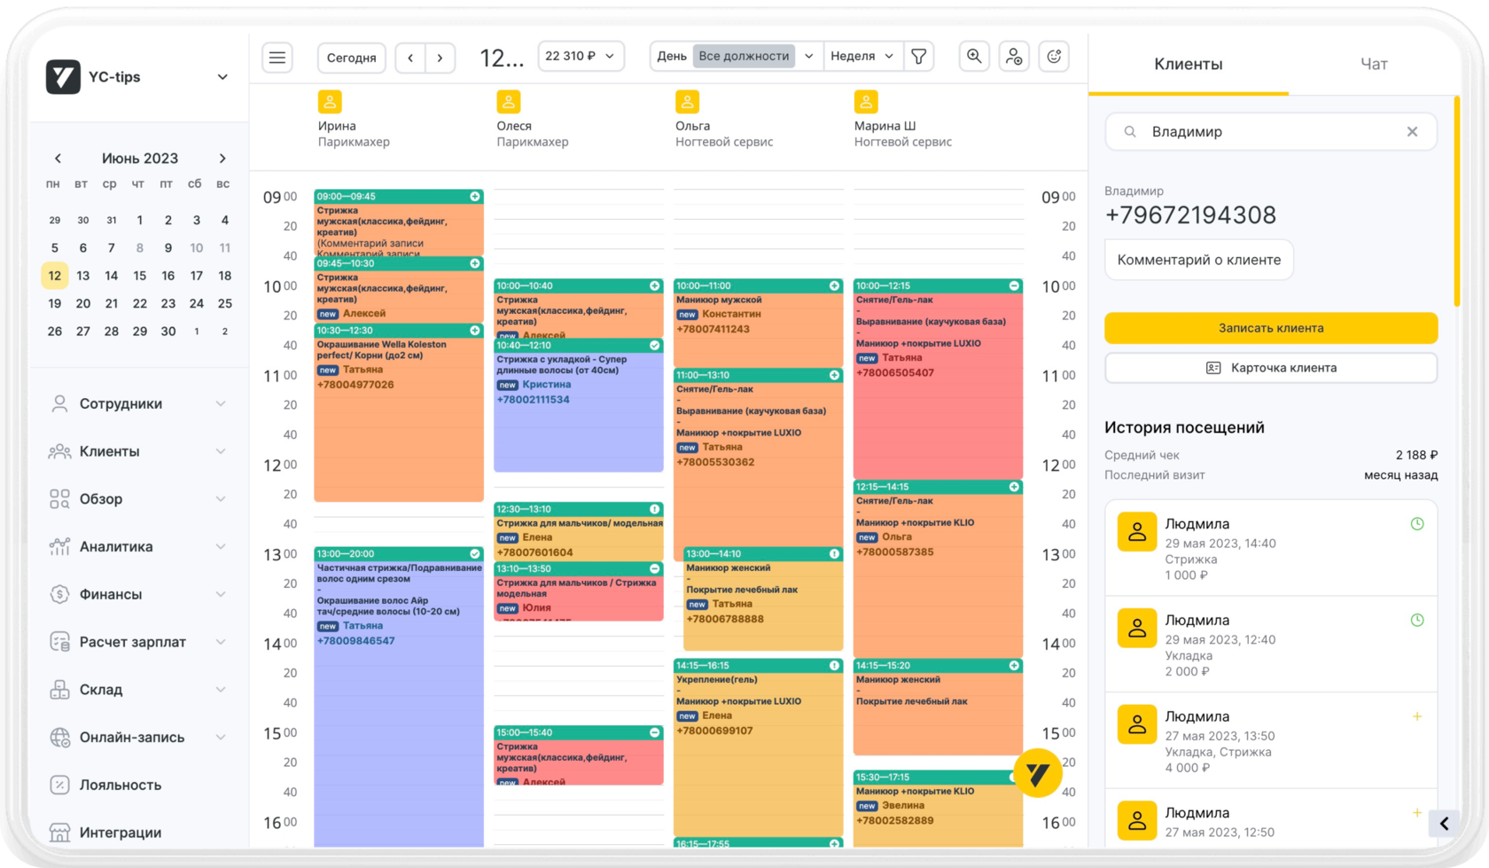Toggle status icon on 09:00—09:45 appointment
Screen dimensions: 1489x868
point(475,196)
